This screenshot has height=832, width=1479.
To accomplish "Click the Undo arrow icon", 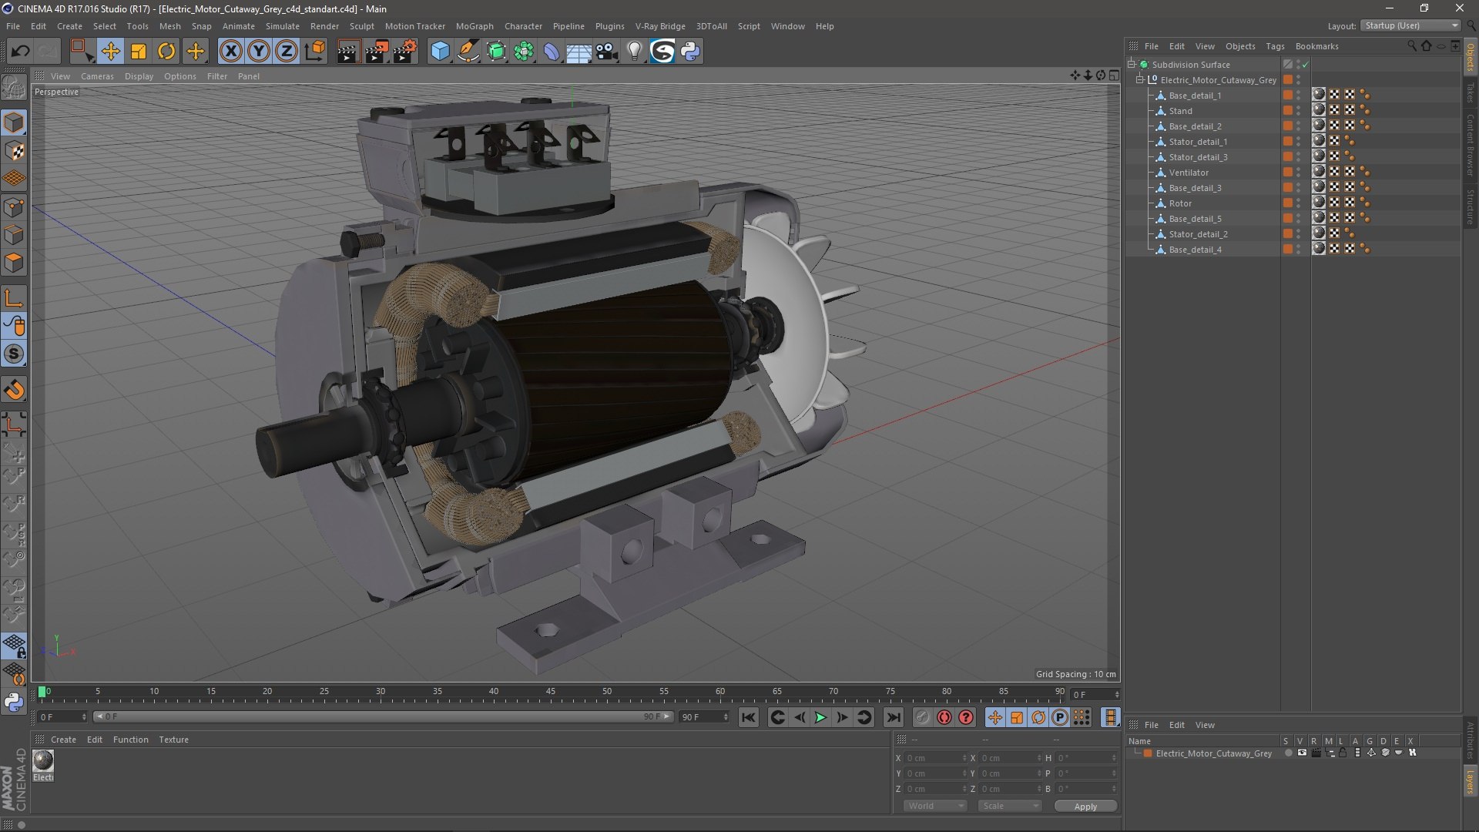I will pyautogui.click(x=20, y=52).
